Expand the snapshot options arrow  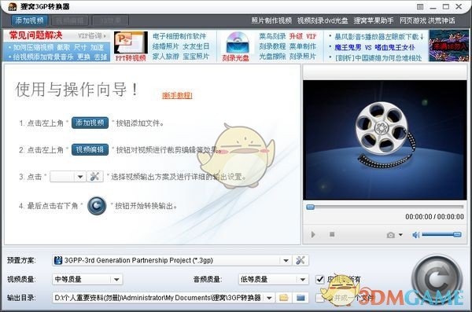click(400, 235)
